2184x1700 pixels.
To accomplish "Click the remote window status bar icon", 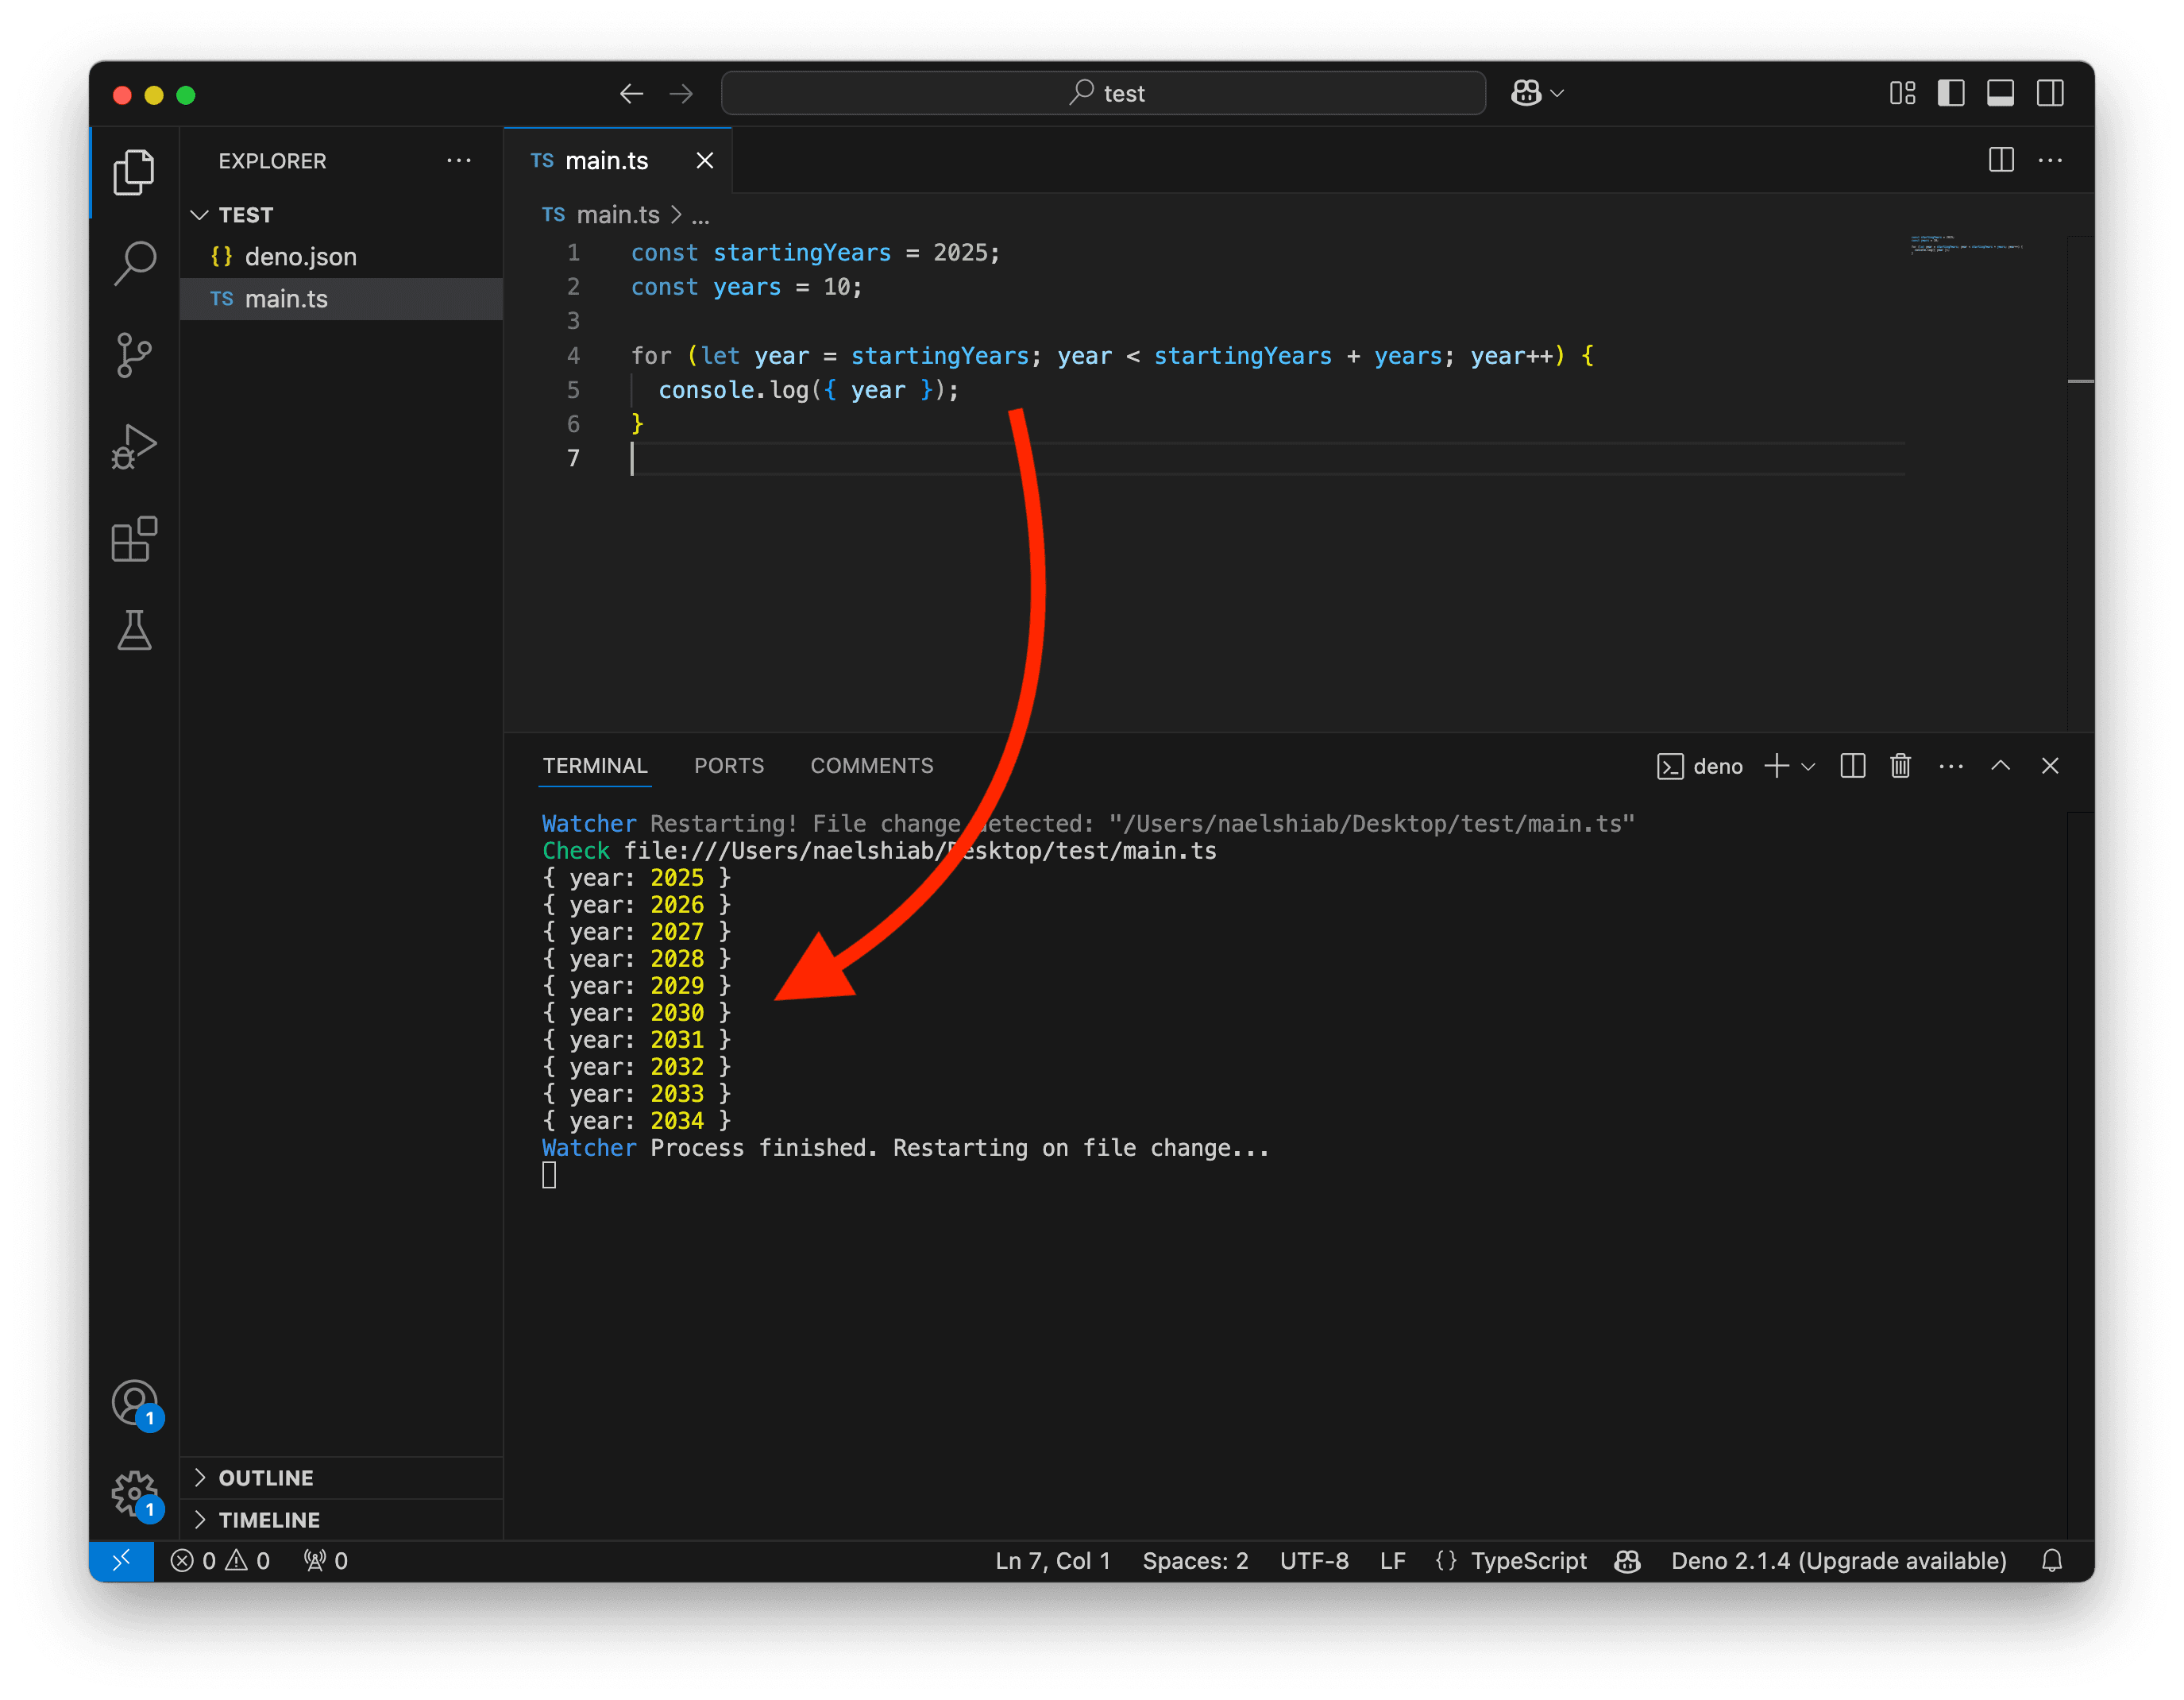I will pos(121,1560).
